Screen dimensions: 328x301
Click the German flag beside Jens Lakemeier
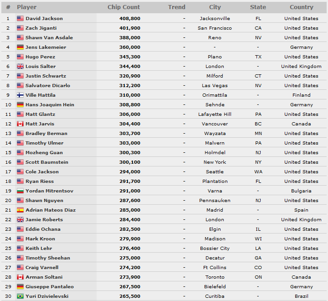coord(20,47)
